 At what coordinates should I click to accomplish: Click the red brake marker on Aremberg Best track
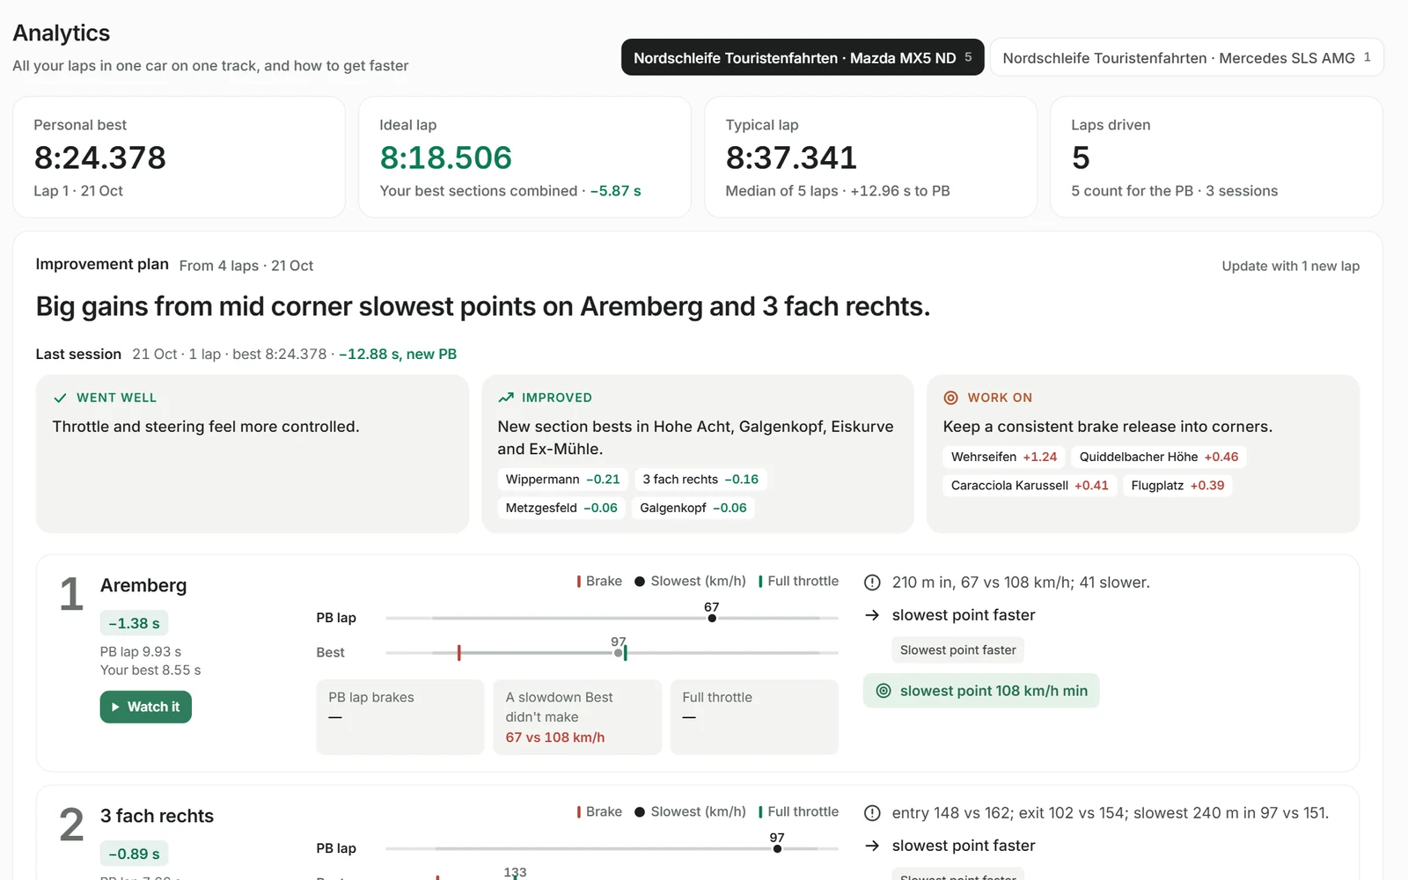458,653
